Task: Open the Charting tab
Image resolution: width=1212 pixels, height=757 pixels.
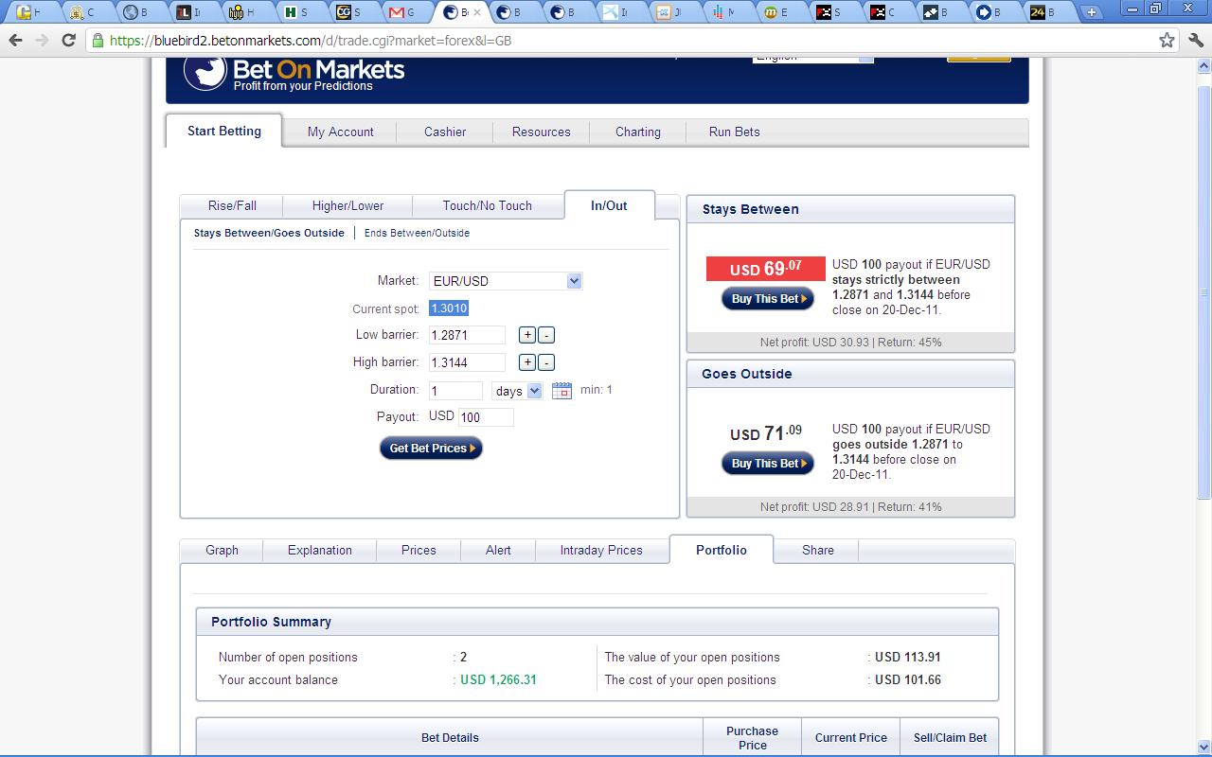Action: tap(638, 132)
